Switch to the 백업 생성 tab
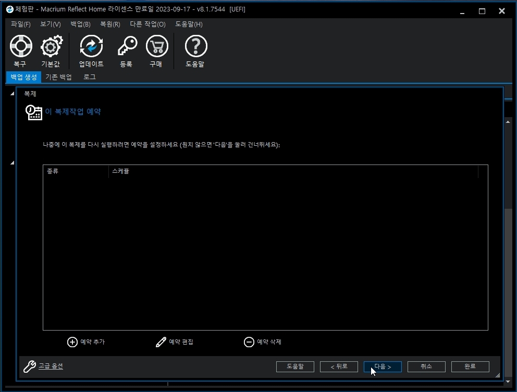This screenshot has height=392, width=517. (x=24, y=77)
